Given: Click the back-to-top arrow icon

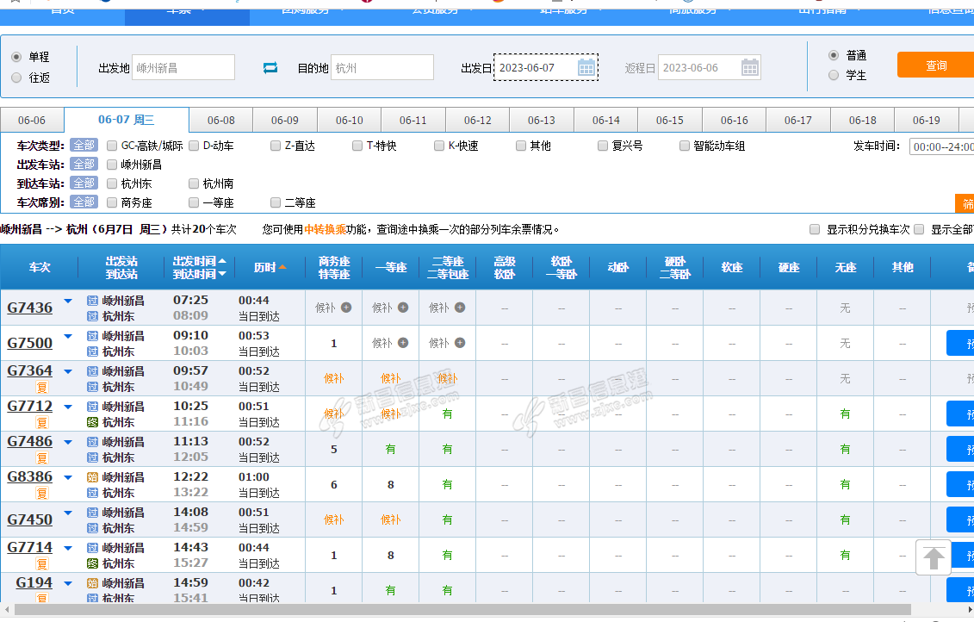Looking at the screenshot, I should pyautogui.click(x=934, y=557).
